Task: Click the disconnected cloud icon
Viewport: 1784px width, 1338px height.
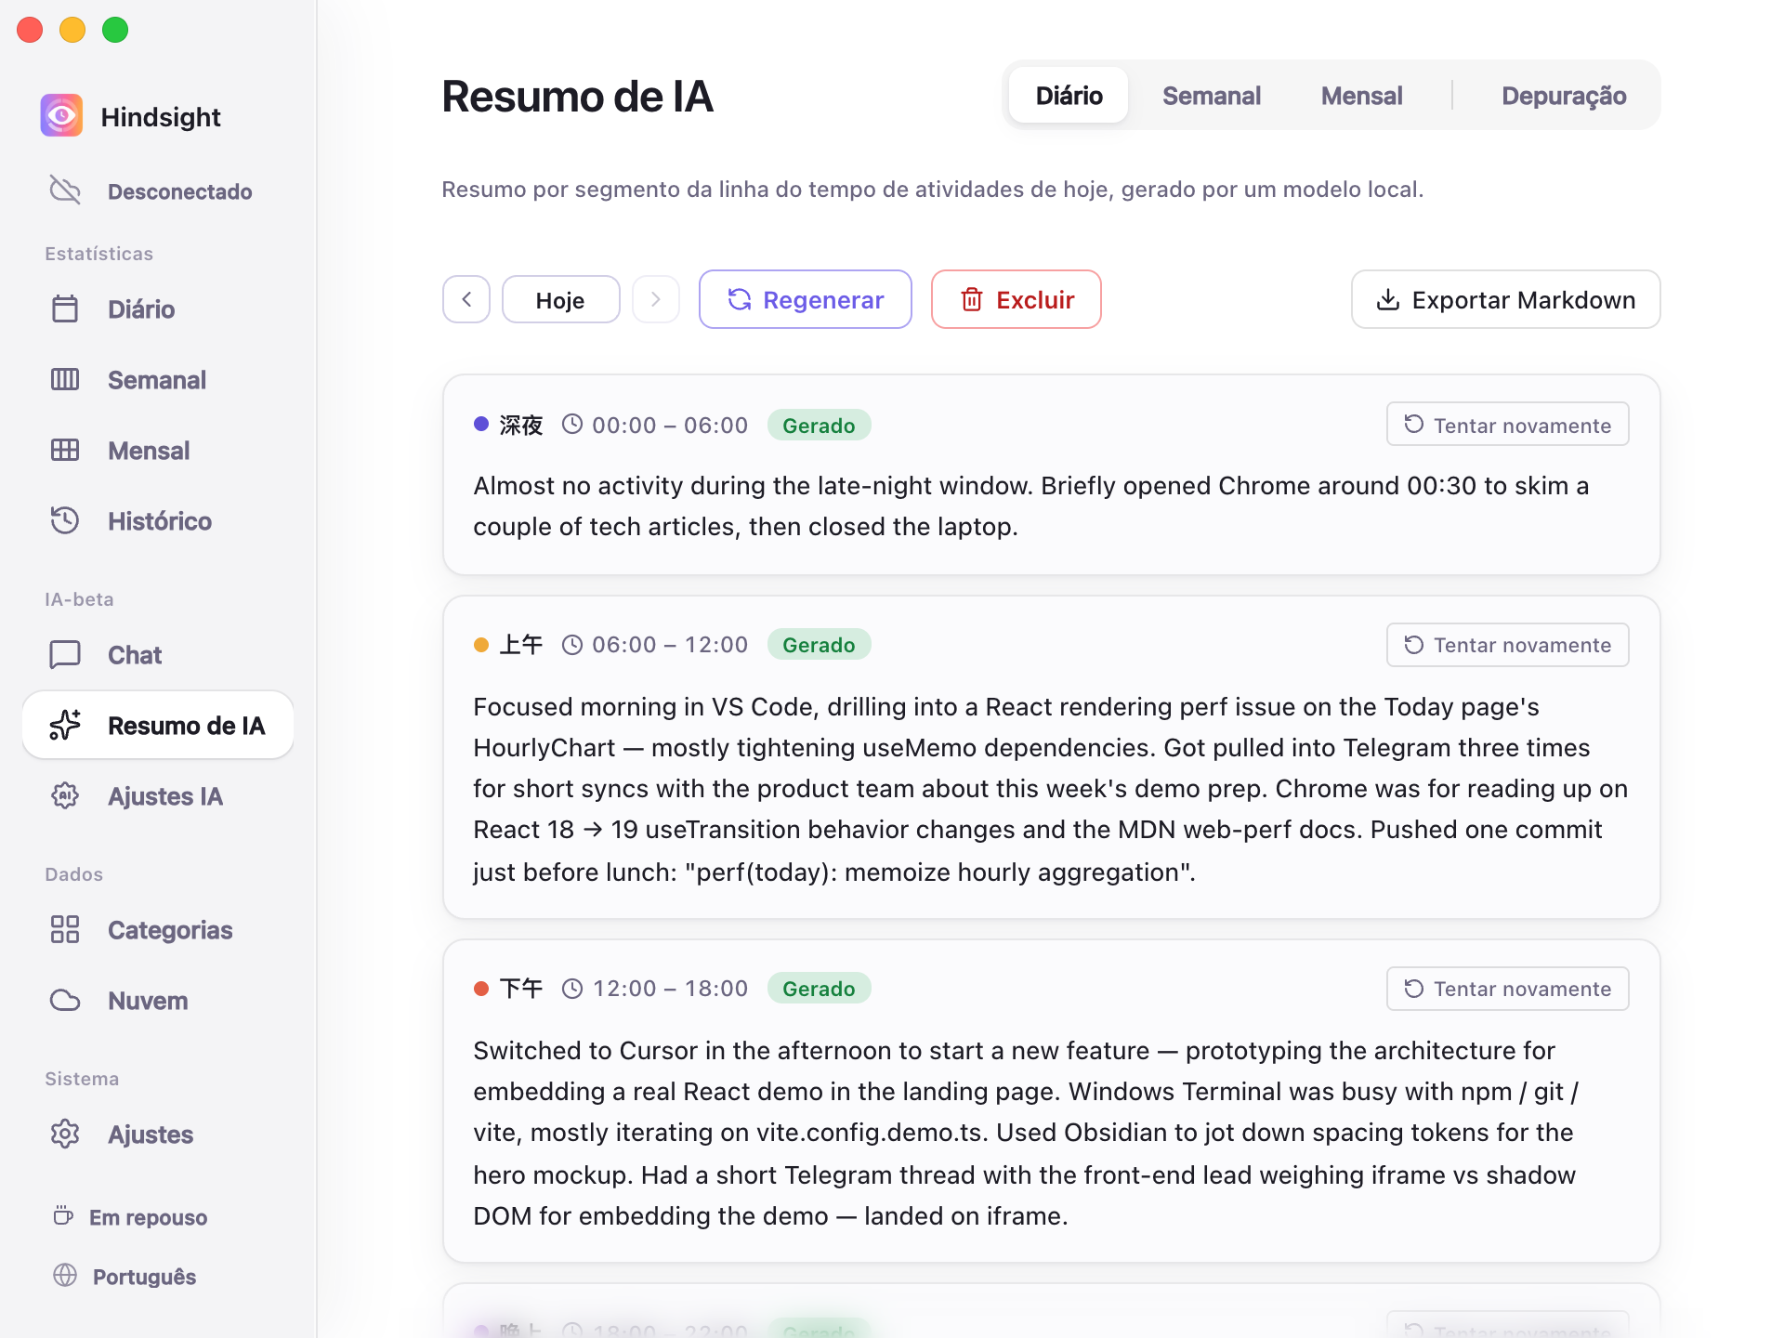Action: [x=65, y=190]
